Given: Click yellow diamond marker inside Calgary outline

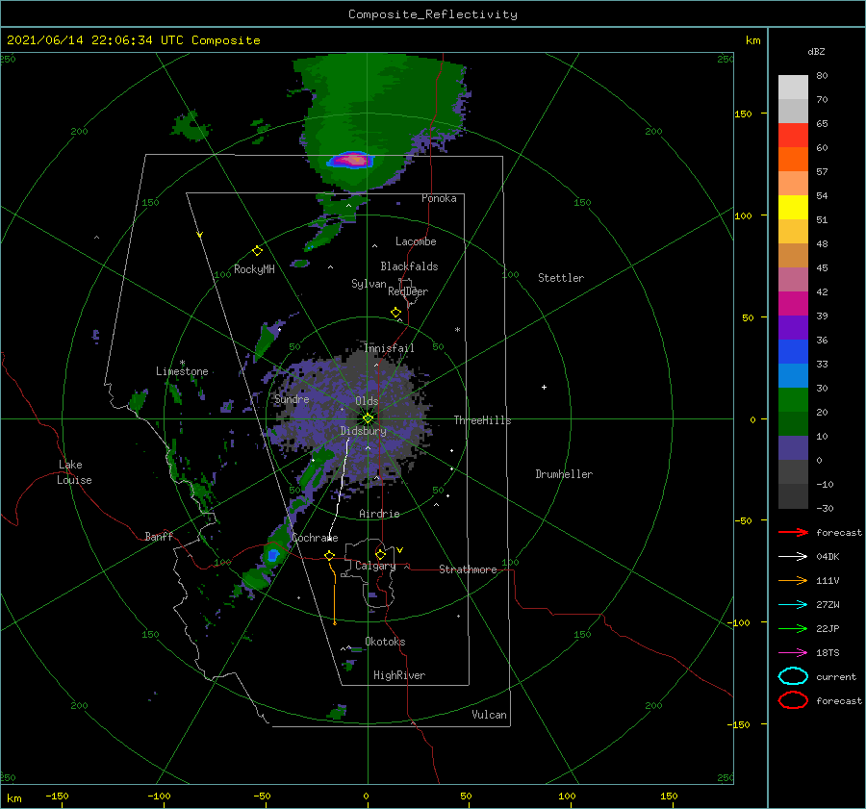Looking at the screenshot, I should pyautogui.click(x=380, y=554).
